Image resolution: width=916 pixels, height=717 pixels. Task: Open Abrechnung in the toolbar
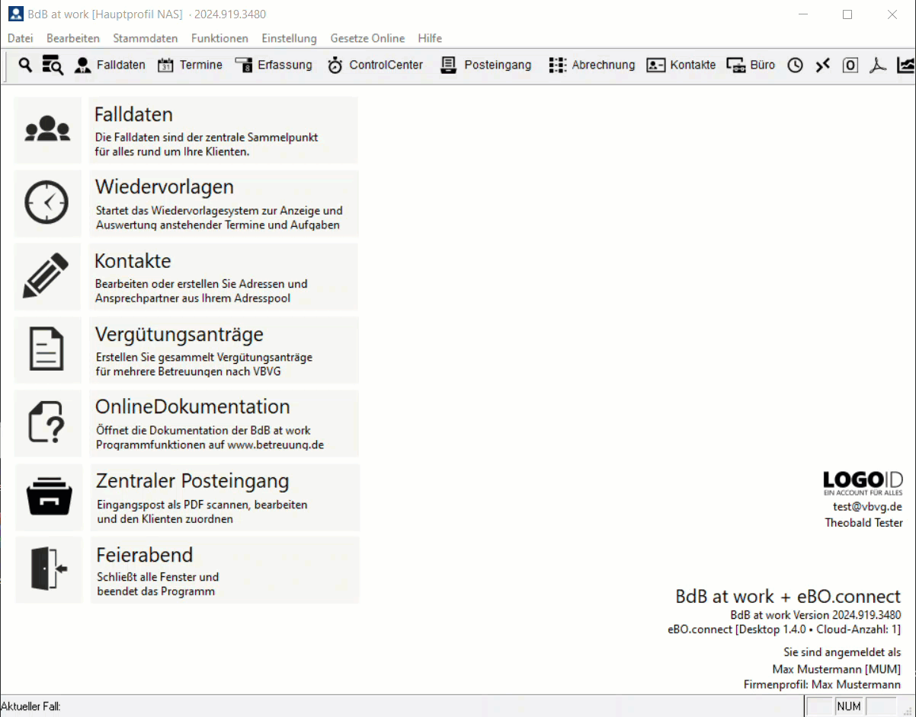coord(592,65)
